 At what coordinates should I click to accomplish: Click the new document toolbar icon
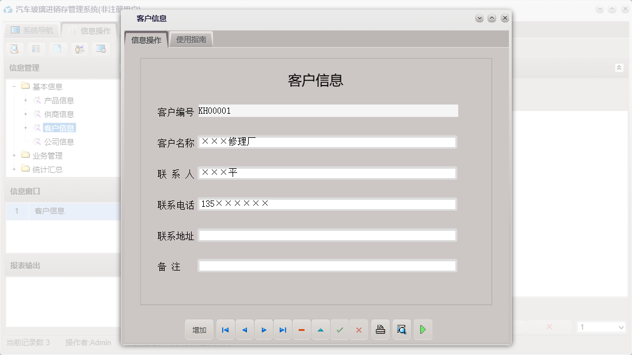tap(57, 49)
